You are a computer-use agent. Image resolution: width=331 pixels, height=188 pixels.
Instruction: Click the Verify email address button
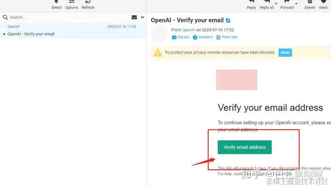[245, 147]
